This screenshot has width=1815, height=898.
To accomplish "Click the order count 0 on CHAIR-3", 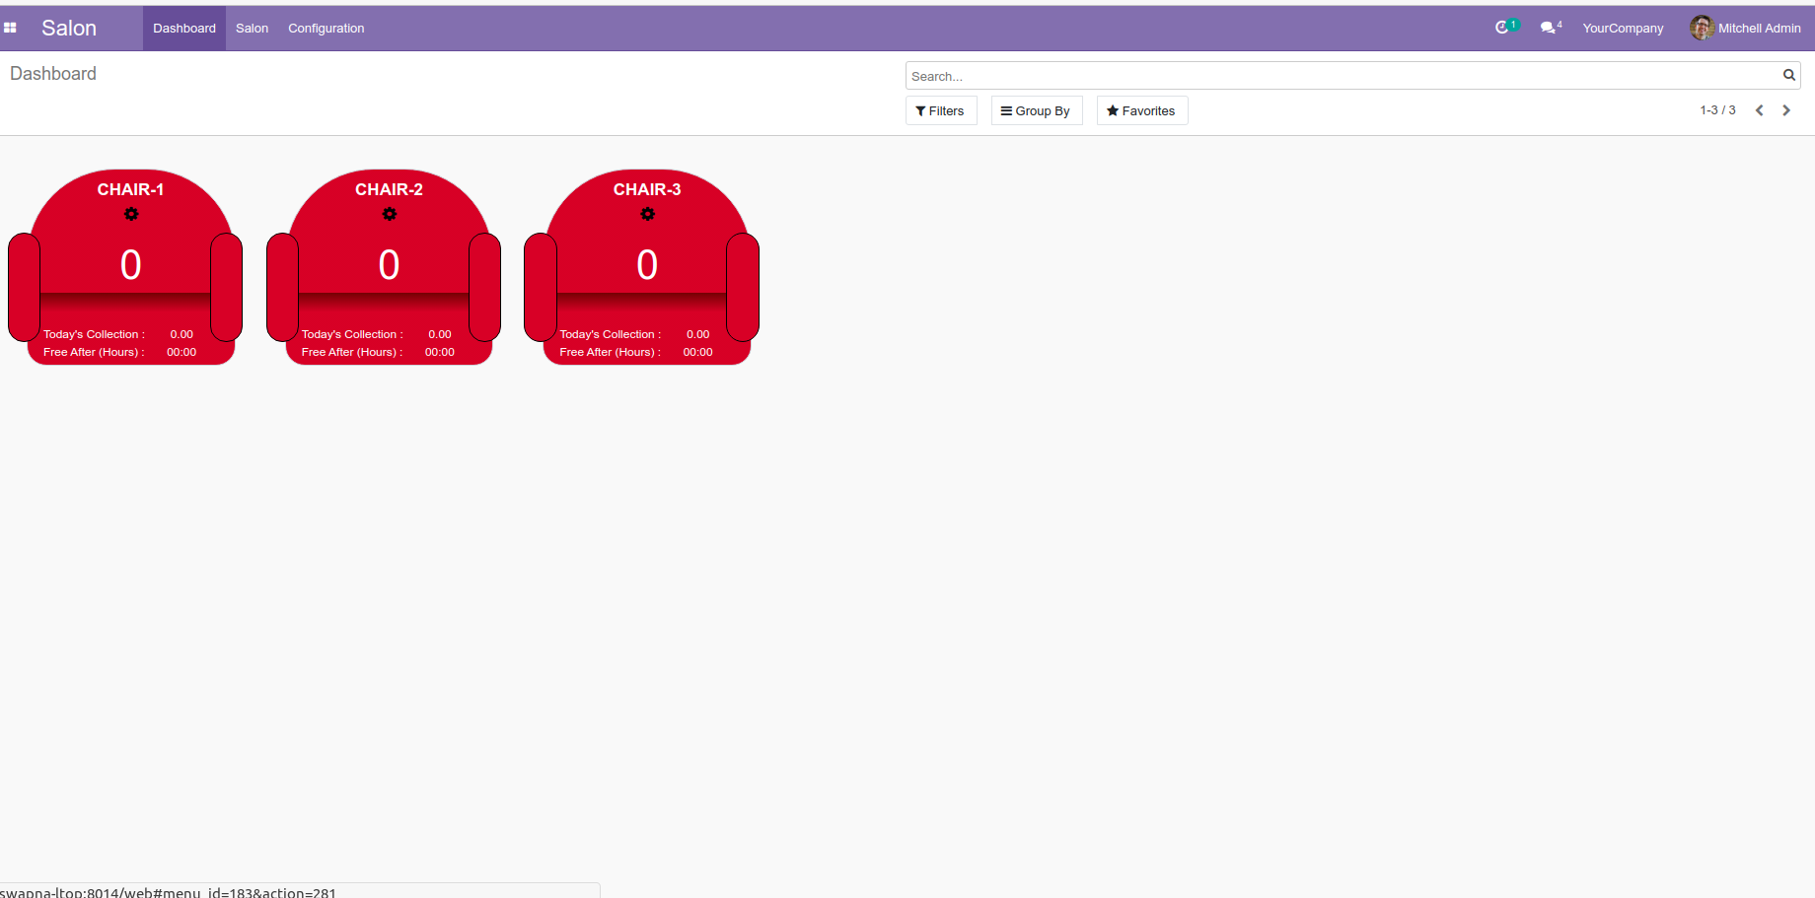I will 647,264.
